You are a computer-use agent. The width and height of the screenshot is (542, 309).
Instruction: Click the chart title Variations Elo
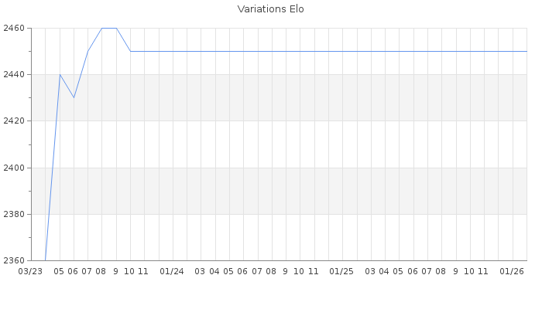270,9
